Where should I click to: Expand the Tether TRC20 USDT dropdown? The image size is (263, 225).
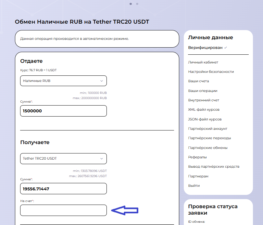click(63, 159)
